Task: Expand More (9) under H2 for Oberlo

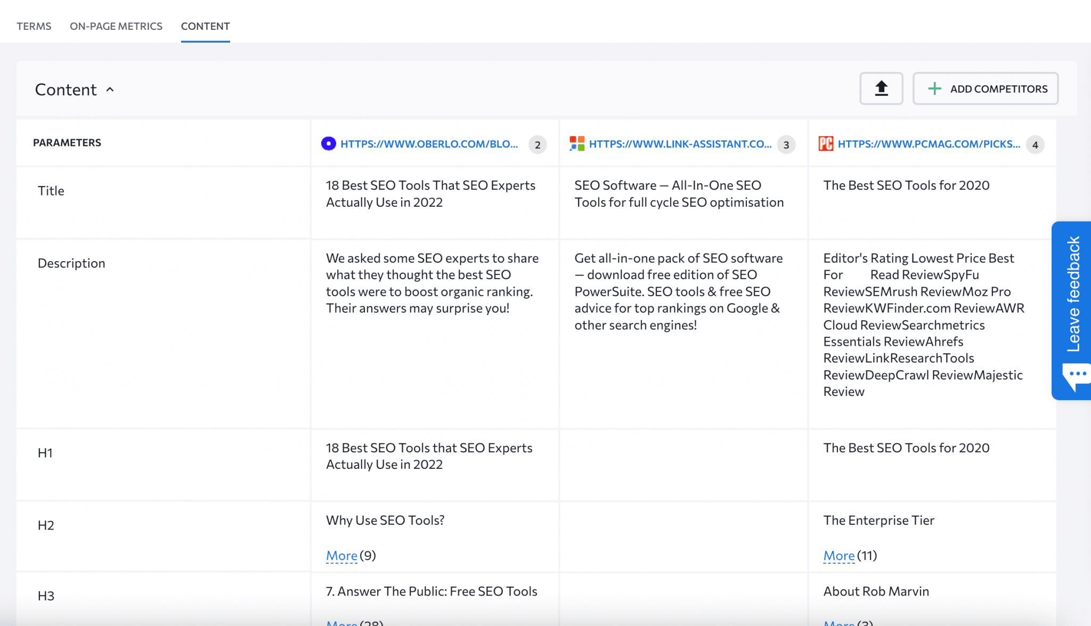Action: (341, 556)
